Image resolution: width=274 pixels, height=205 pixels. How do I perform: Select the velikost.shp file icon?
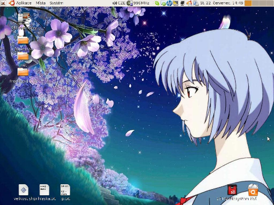(x=24, y=190)
